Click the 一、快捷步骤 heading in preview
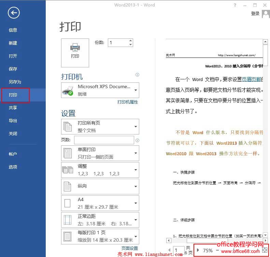Screen dimensions: 270x257 [x=184, y=172]
